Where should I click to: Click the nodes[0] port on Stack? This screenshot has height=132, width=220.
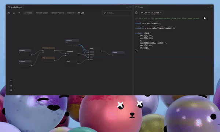coord(89,51)
